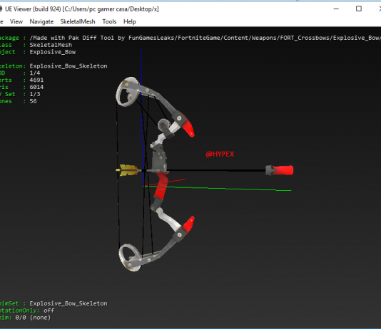The height and width of the screenshot is (329, 381).
Task: Open the SkeletalMesh menu
Action: pos(78,21)
